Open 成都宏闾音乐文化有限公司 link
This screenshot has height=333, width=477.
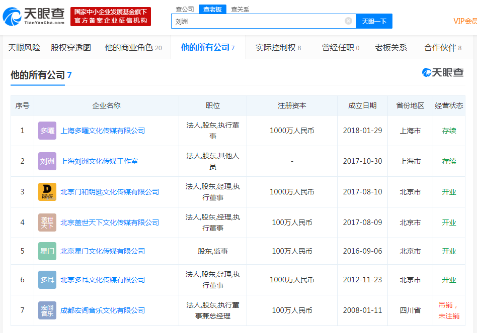tap(103, 310)
